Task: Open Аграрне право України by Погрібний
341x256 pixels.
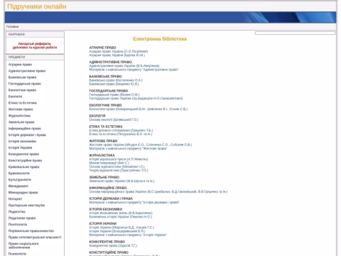Action: point(119,51)
